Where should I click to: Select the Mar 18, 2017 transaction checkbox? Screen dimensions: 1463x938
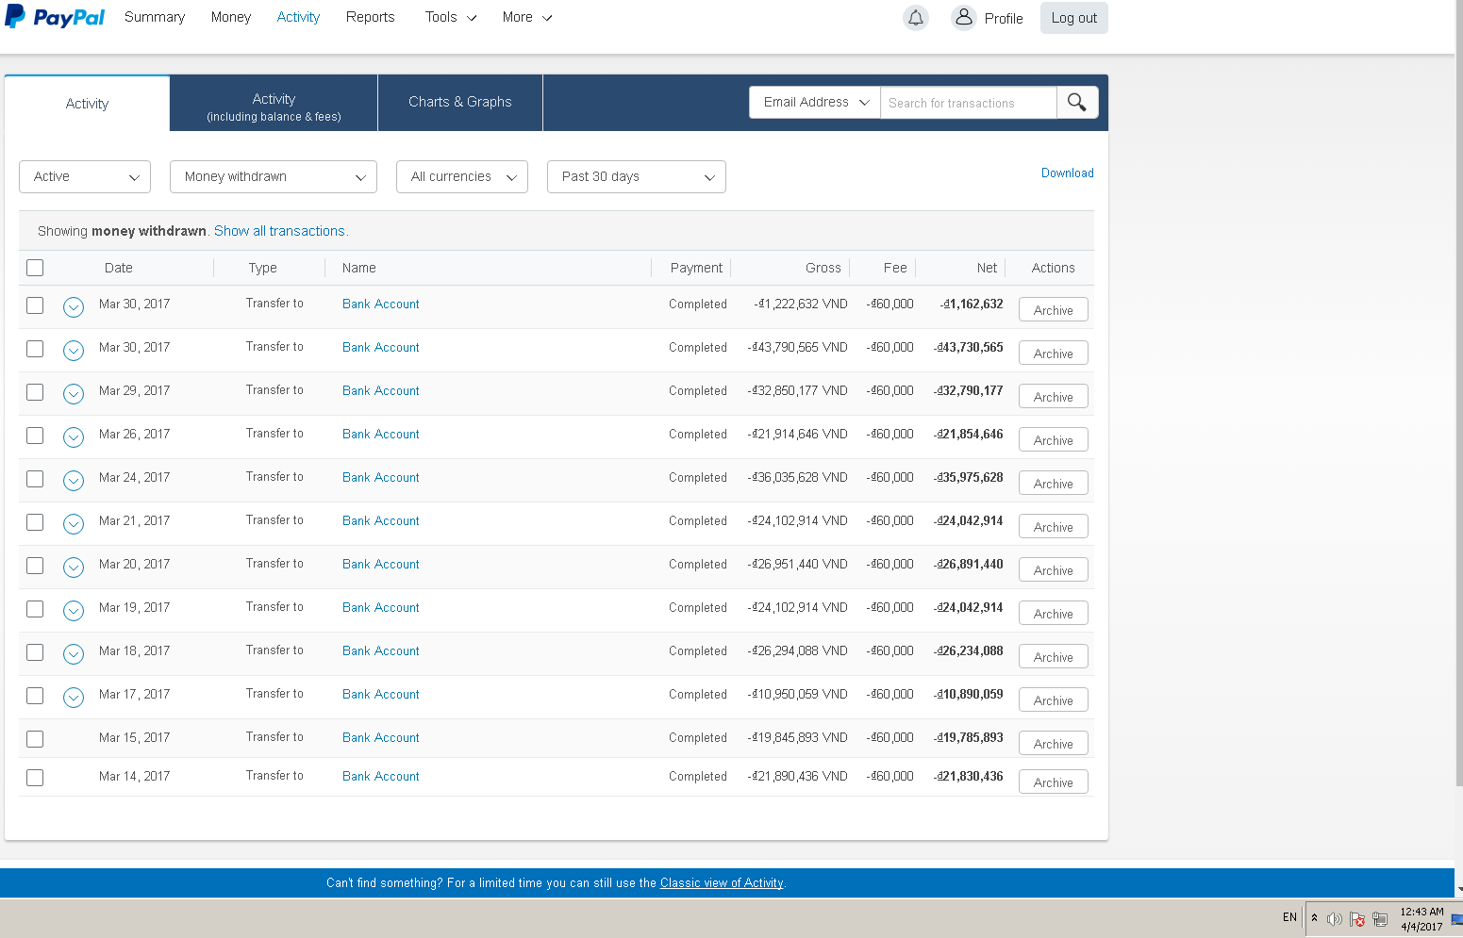[35, 652]
